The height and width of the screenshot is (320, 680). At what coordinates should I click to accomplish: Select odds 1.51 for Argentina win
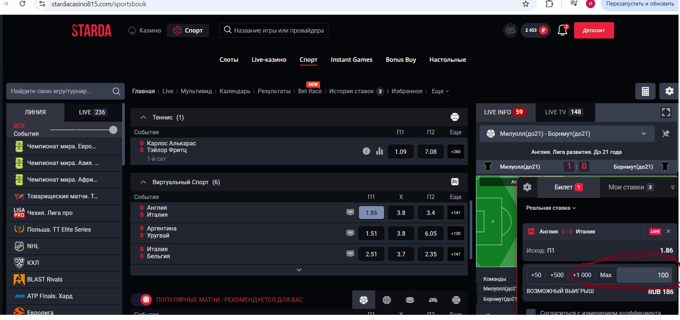pos(371,233)
